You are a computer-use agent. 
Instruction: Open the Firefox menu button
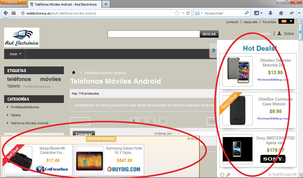(13, 2)
